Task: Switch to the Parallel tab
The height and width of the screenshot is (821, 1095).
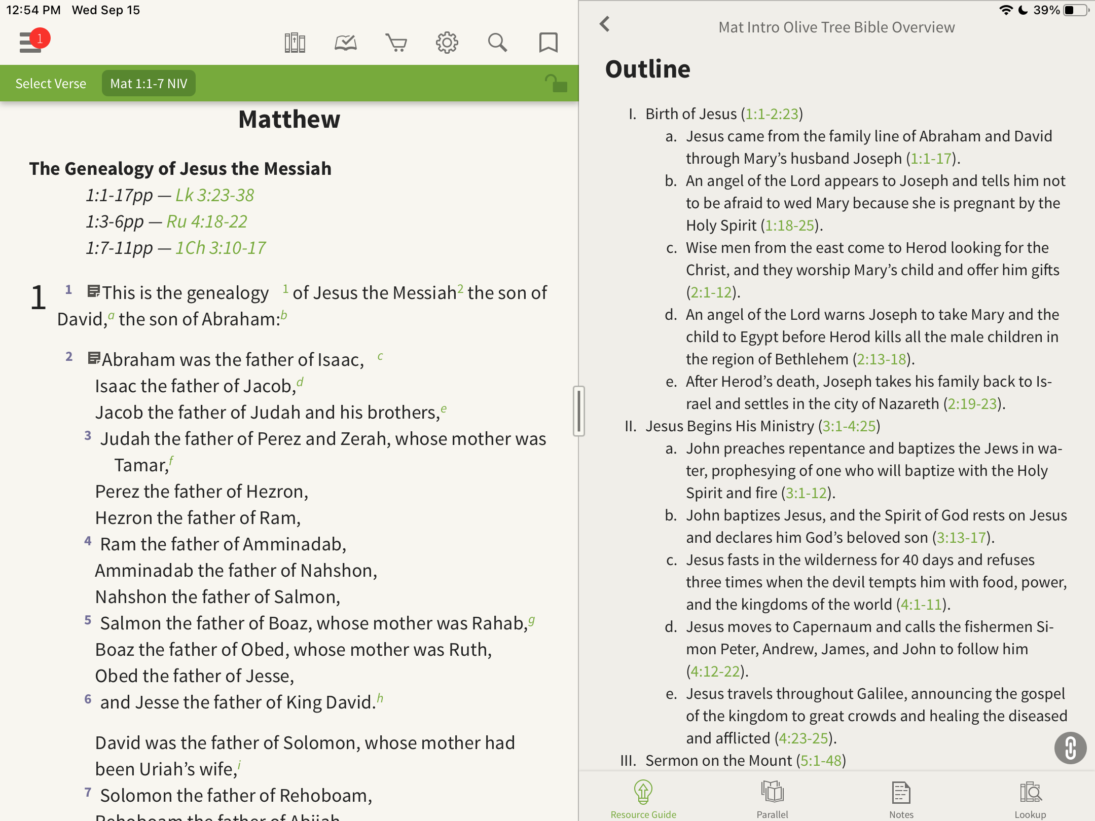Action: tap(772, 800)
